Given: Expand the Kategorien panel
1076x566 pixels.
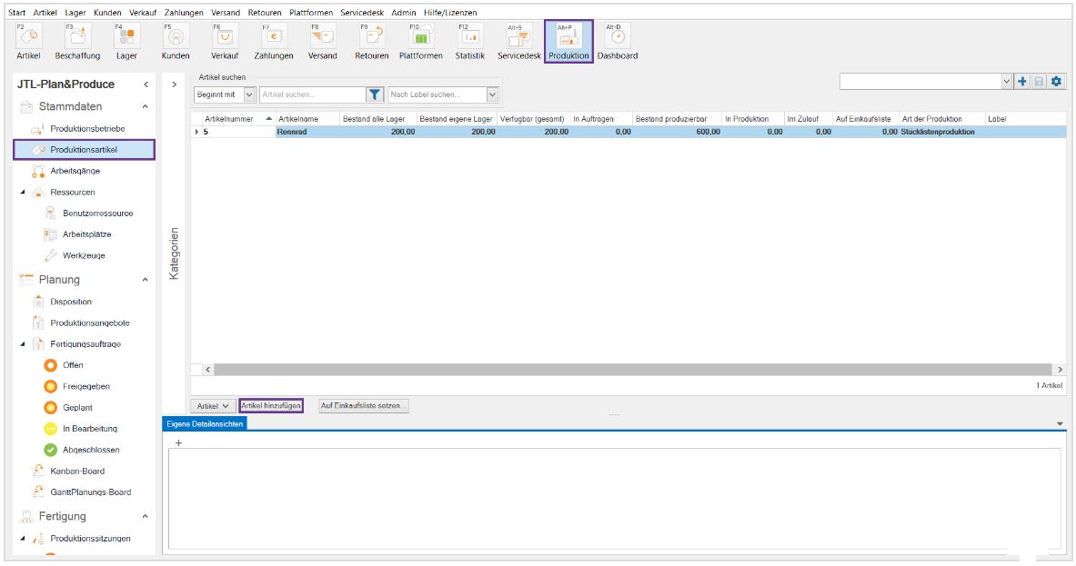Looking at the screenshot, I should click(x=175, y=84).
